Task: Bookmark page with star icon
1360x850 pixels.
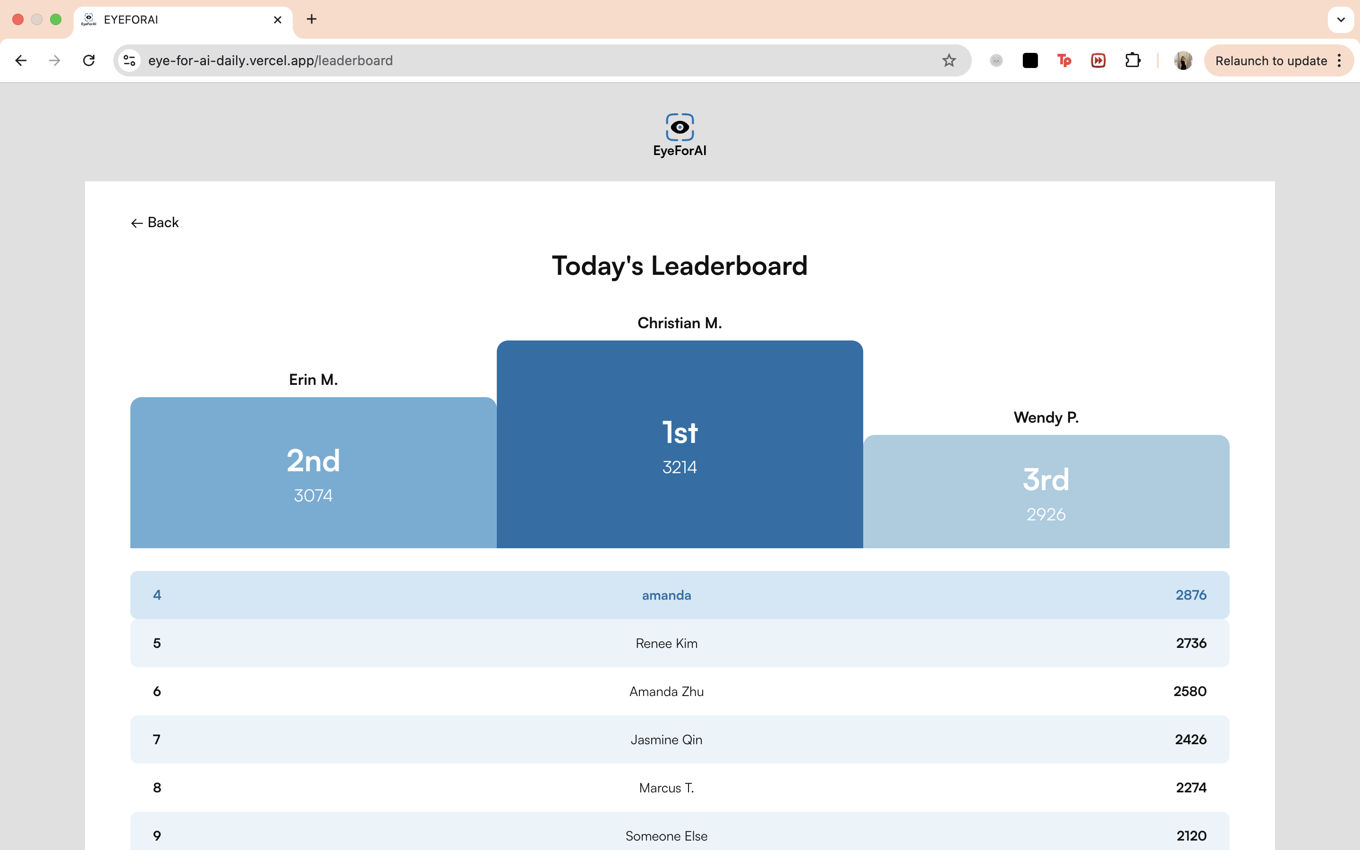Action: point(949,61)
